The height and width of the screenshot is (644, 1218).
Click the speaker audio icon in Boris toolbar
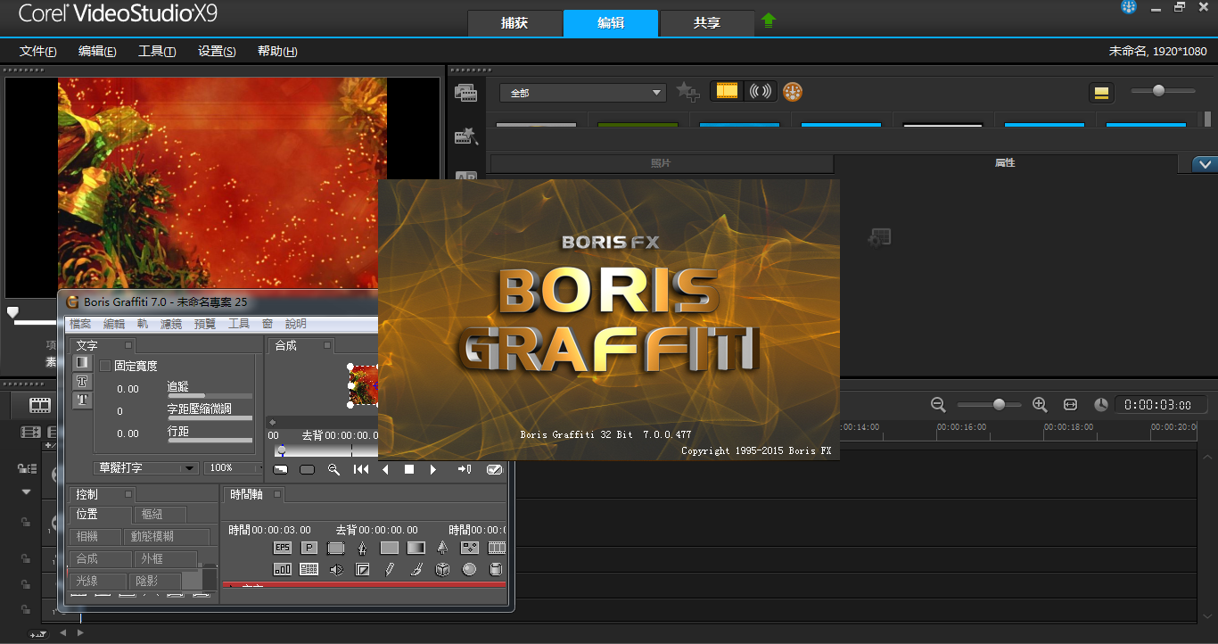336,569
